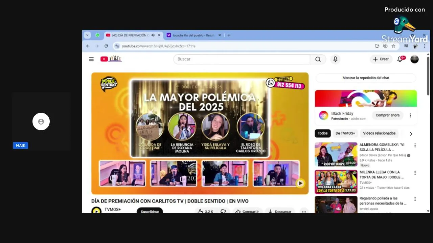Open the Chrome three-dot menu
433x243 pixels.
(x=424, y=46)
